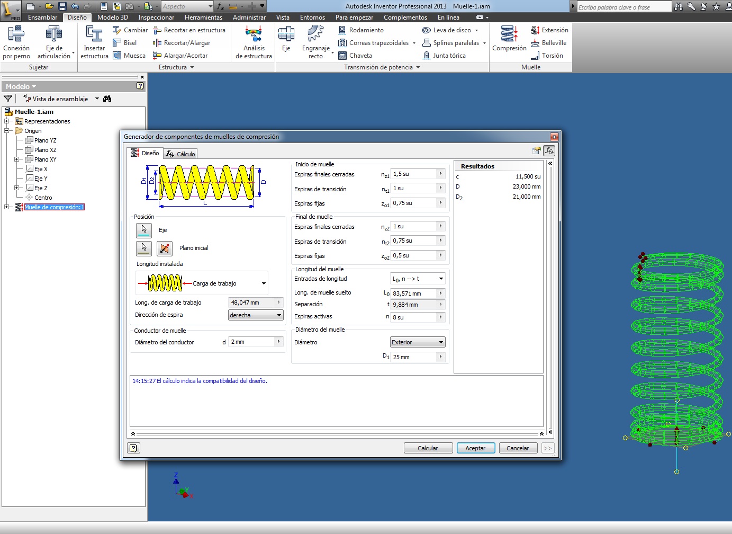Image resolution: width=732 pixels, height=534 pixels.
Task: Open the Diámetro Exterior dropdown
Action: [x=418, y=342]
